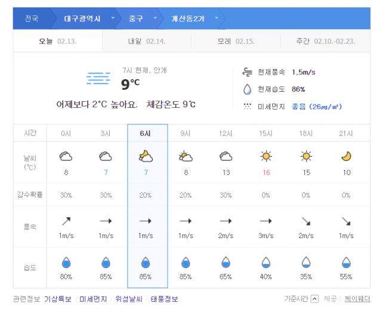382x309 pixels.
Task: Click the wind arrow at 3시
Action: point(106,221)
